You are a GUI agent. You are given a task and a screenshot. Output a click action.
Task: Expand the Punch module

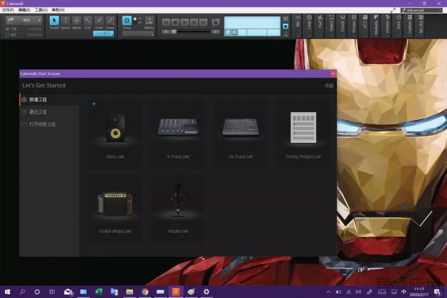(x=343, y=26)
